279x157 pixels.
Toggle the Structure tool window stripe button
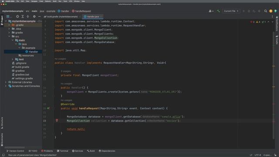pos(2,123)
